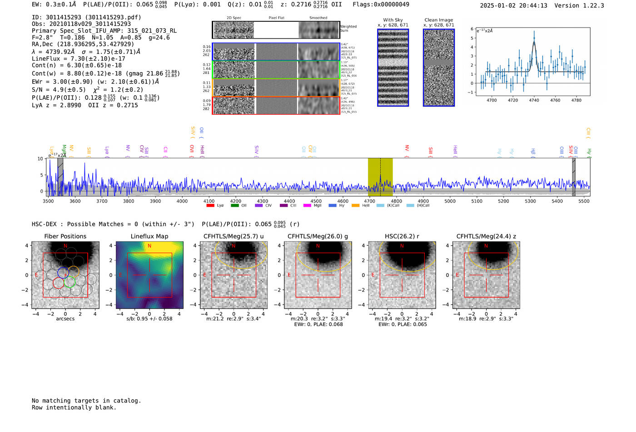The width and height of the screenshot is (636, 432).
Task: Click the Primary Spec_Slot_IFU_AMP 315_021_073_RL line
Action: tap(104, 31)
